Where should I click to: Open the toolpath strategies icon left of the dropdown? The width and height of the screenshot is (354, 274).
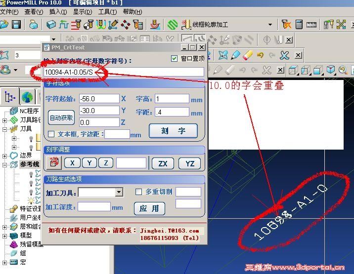click(186, 24)
